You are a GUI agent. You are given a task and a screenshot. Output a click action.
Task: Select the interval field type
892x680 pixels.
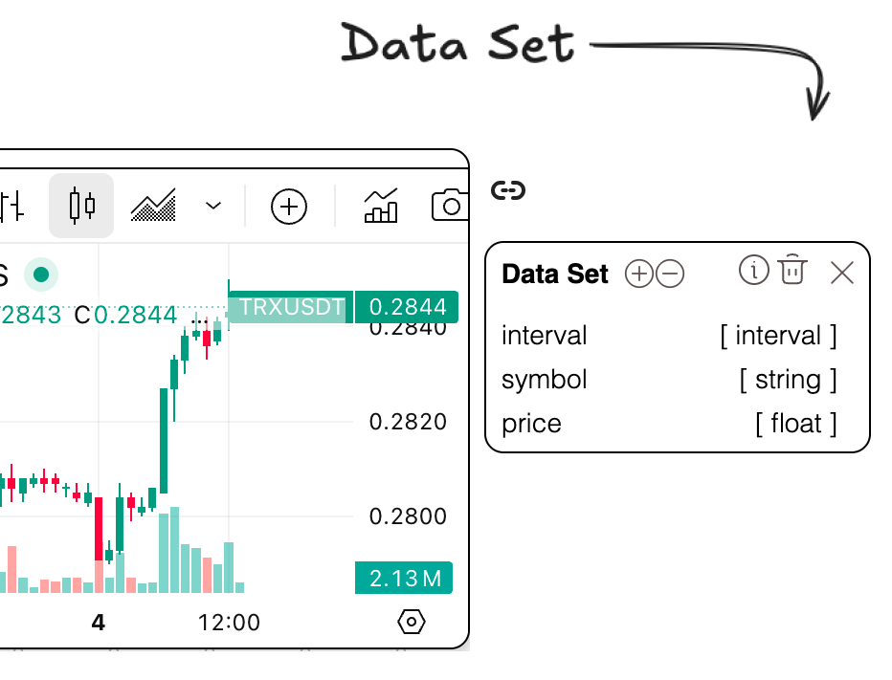click(778, 336)
